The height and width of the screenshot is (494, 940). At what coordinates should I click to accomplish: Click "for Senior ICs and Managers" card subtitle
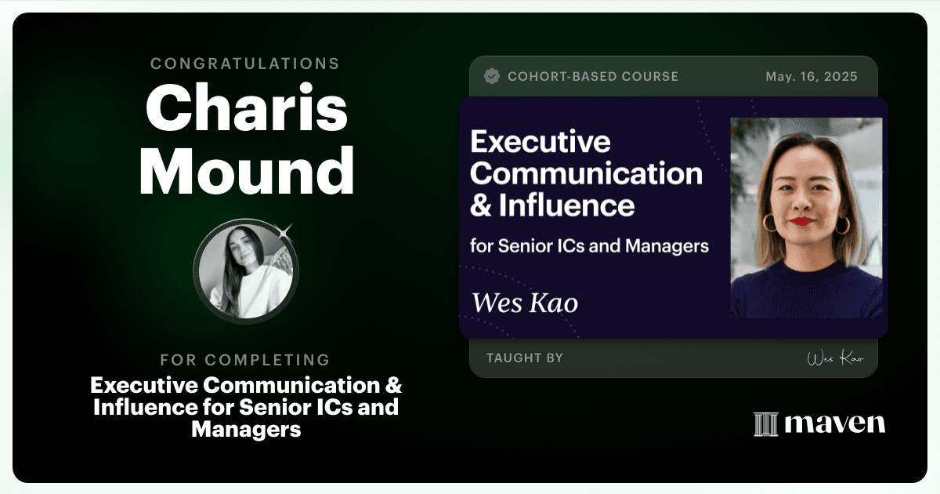589,245
